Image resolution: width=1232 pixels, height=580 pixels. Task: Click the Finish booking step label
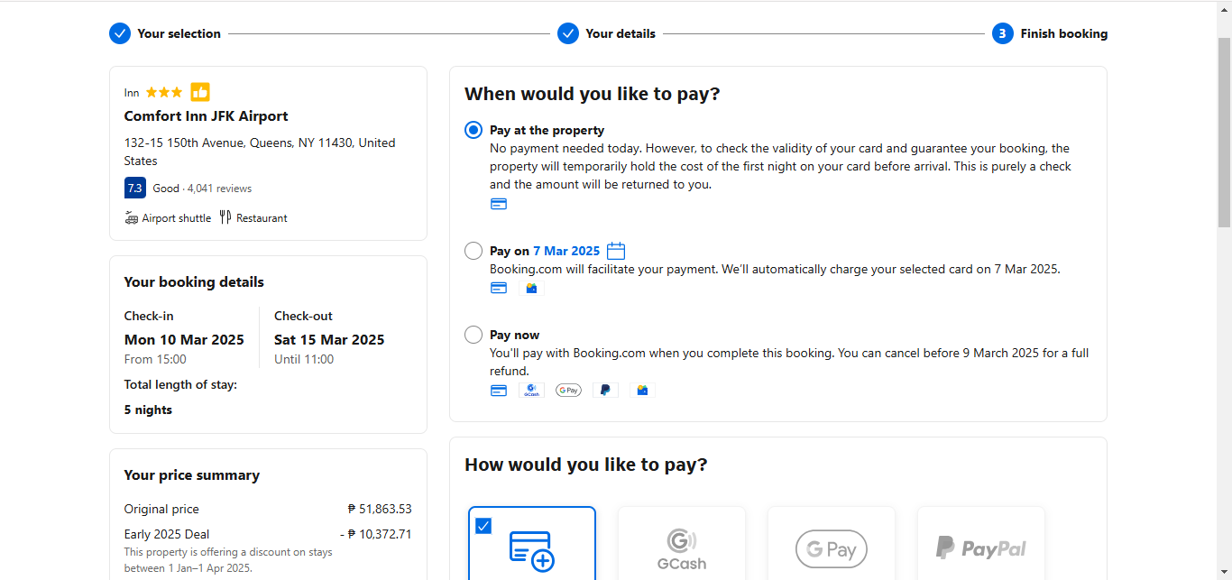point(1064,33)
